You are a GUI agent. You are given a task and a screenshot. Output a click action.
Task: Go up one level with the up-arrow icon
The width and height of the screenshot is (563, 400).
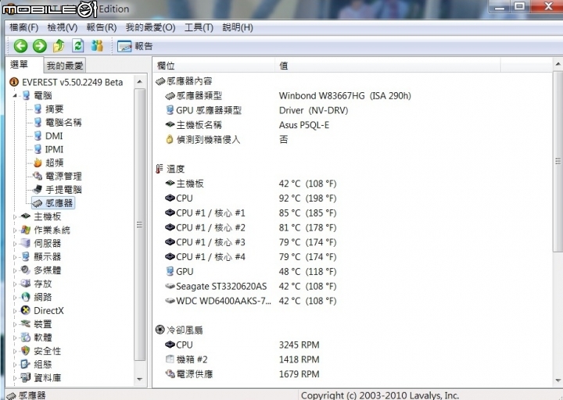click(x=59, y=46)
